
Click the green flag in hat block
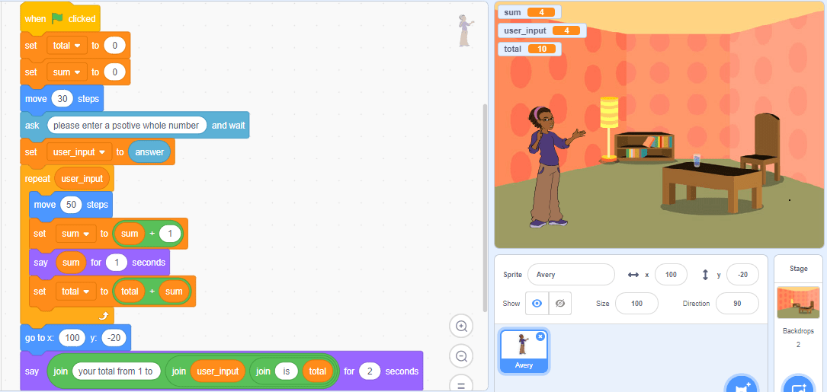58,18
